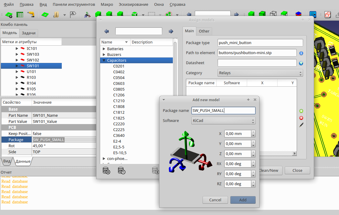339x215 pixels.
Task: Expand the Batteries group
Action: pyautogui.click(x=104, y=49)
